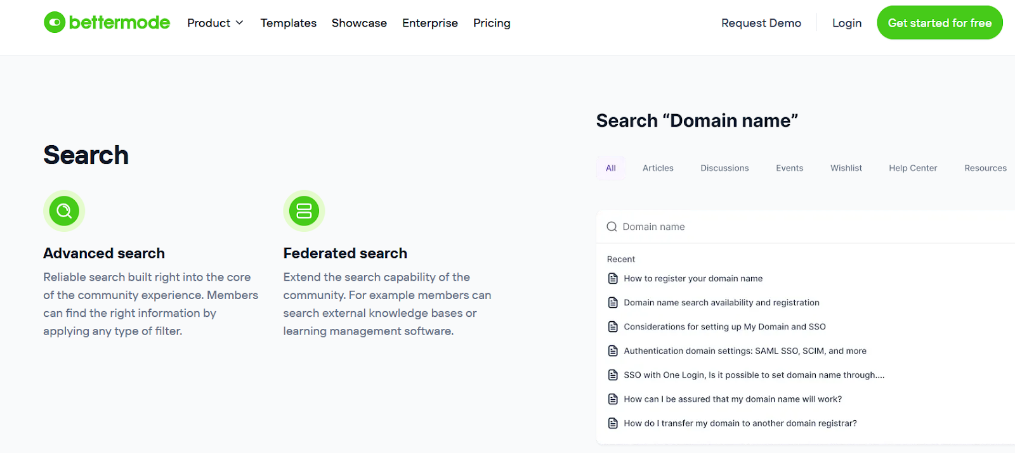Click the large "Search" section title
1015x453 pixels.
click(x=86, y=155)
